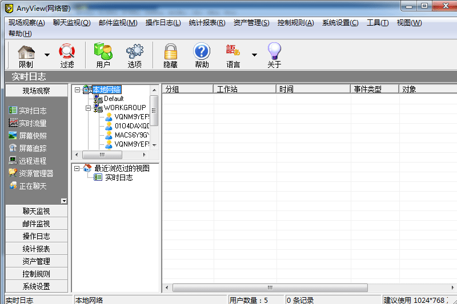Select 实时流量 in the sidebar
Viewport: 457px width, 304px height.
(x=28, y=123)
